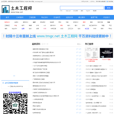Click the 住宅 tag link
114x114 pixels.
pos(79,28)
